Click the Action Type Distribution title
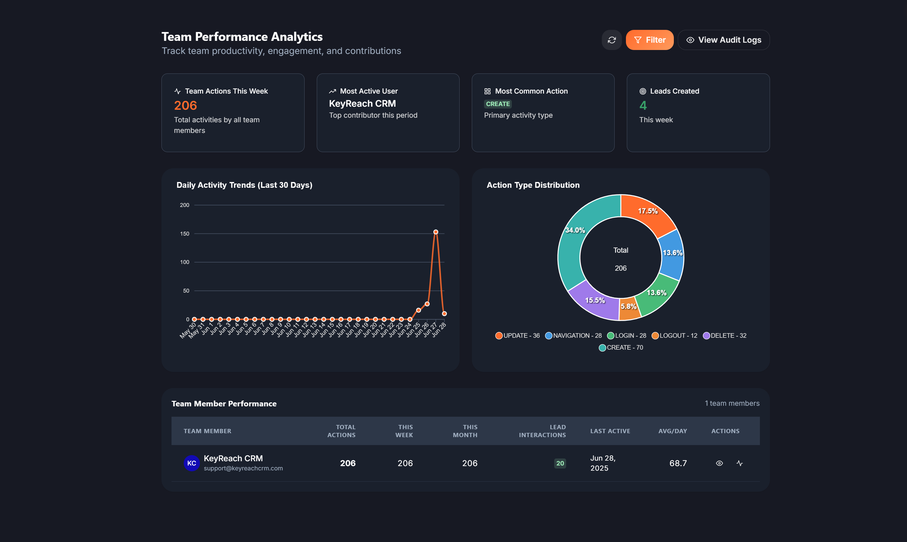 [533, 185]
